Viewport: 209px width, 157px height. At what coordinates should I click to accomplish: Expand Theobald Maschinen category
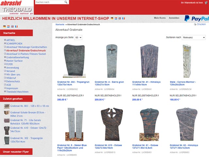[5, 92]
